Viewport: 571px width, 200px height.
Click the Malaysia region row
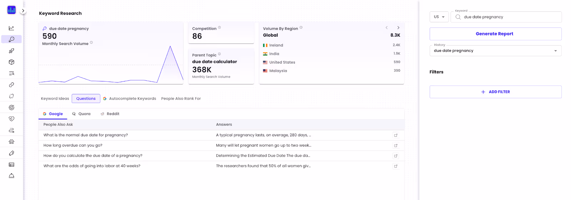[332, 71]
